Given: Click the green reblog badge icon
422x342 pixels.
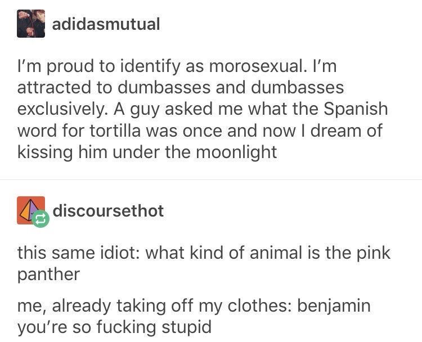Looking at the screenshot, I should click(x=41, y=218).
